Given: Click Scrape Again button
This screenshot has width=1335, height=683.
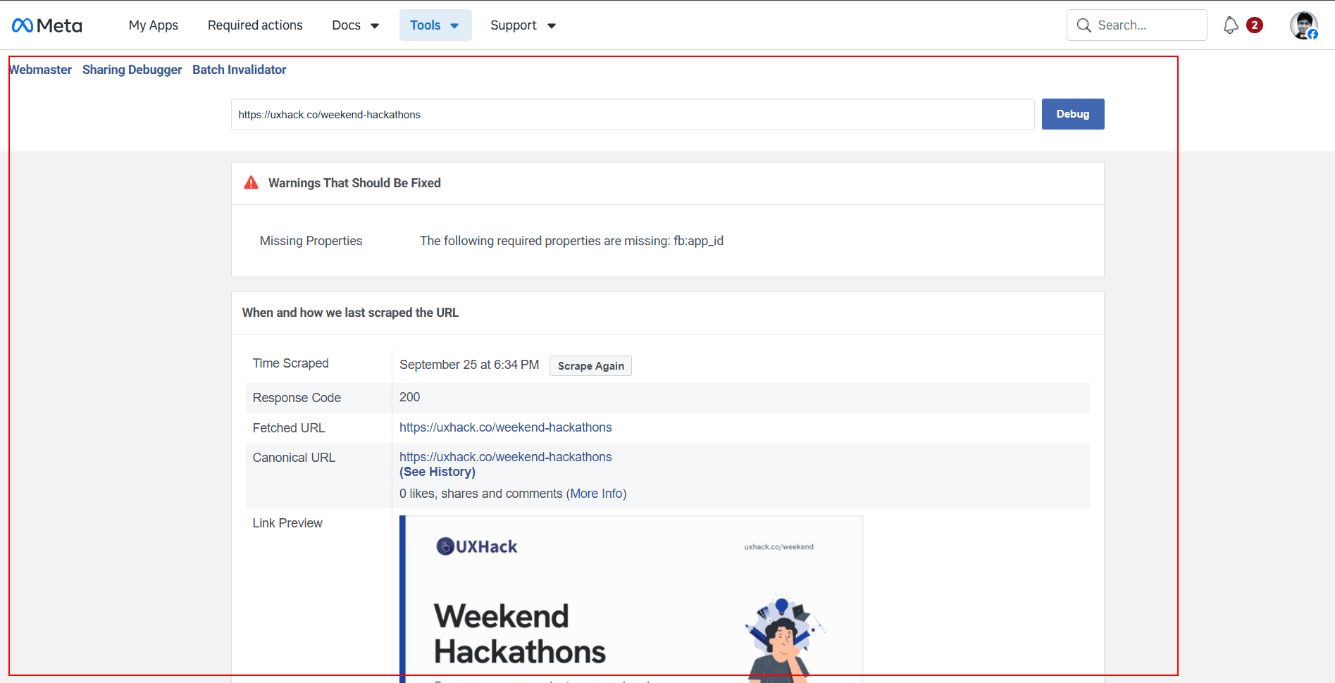Looking at the screenshot, I should point(590,366).
